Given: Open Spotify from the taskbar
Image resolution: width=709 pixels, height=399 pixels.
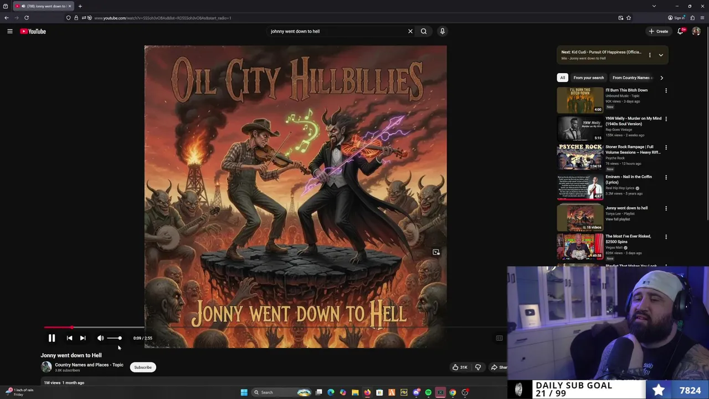Looking at the screenshot, I should [428, 392].
